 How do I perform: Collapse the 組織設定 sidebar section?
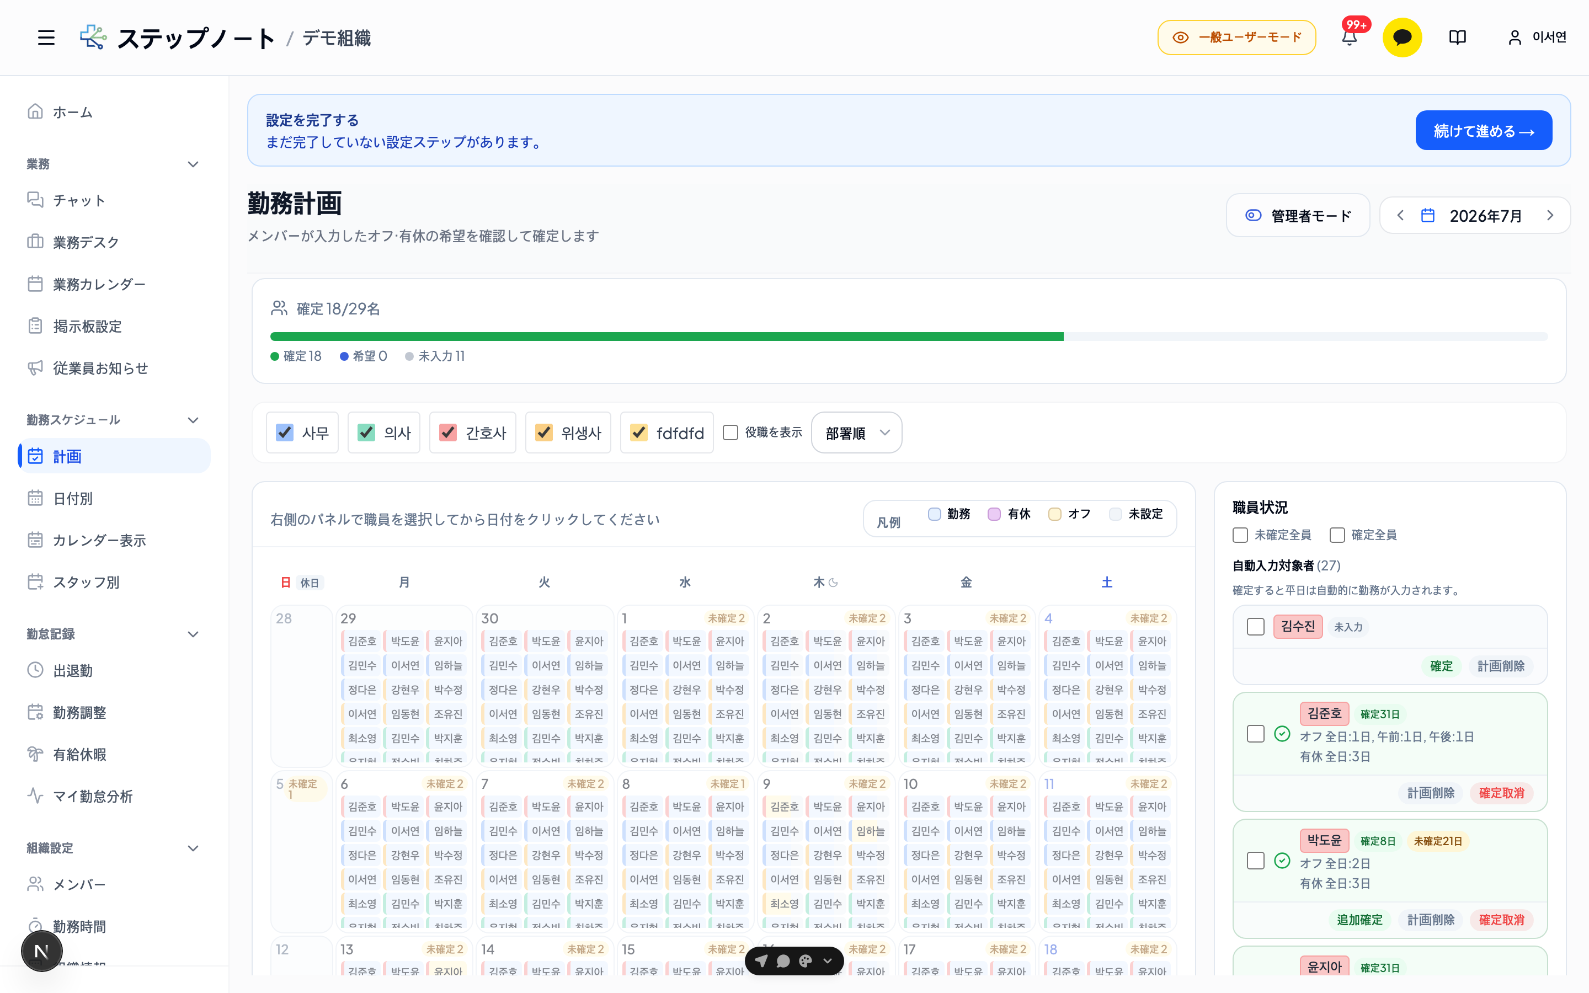[x=193, y=848]
